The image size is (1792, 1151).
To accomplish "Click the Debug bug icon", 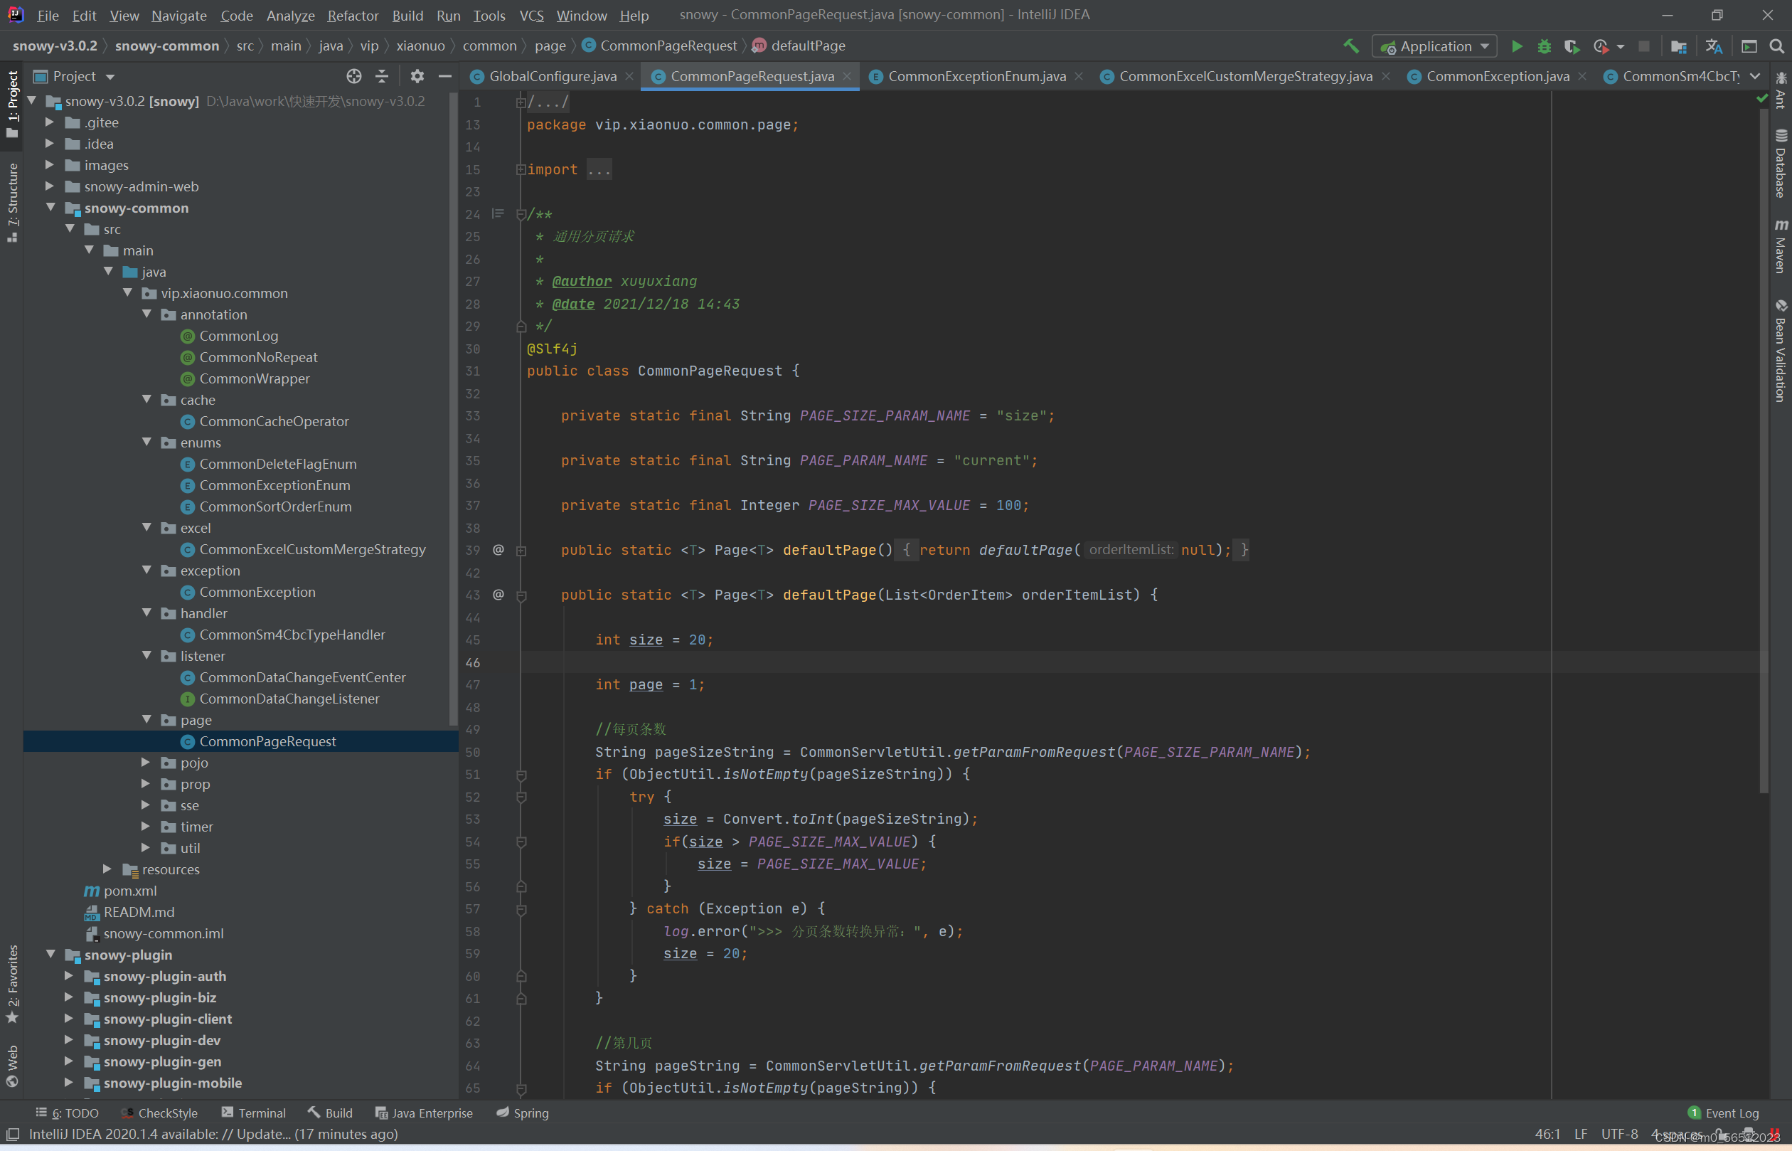I will coord(1544,46).
